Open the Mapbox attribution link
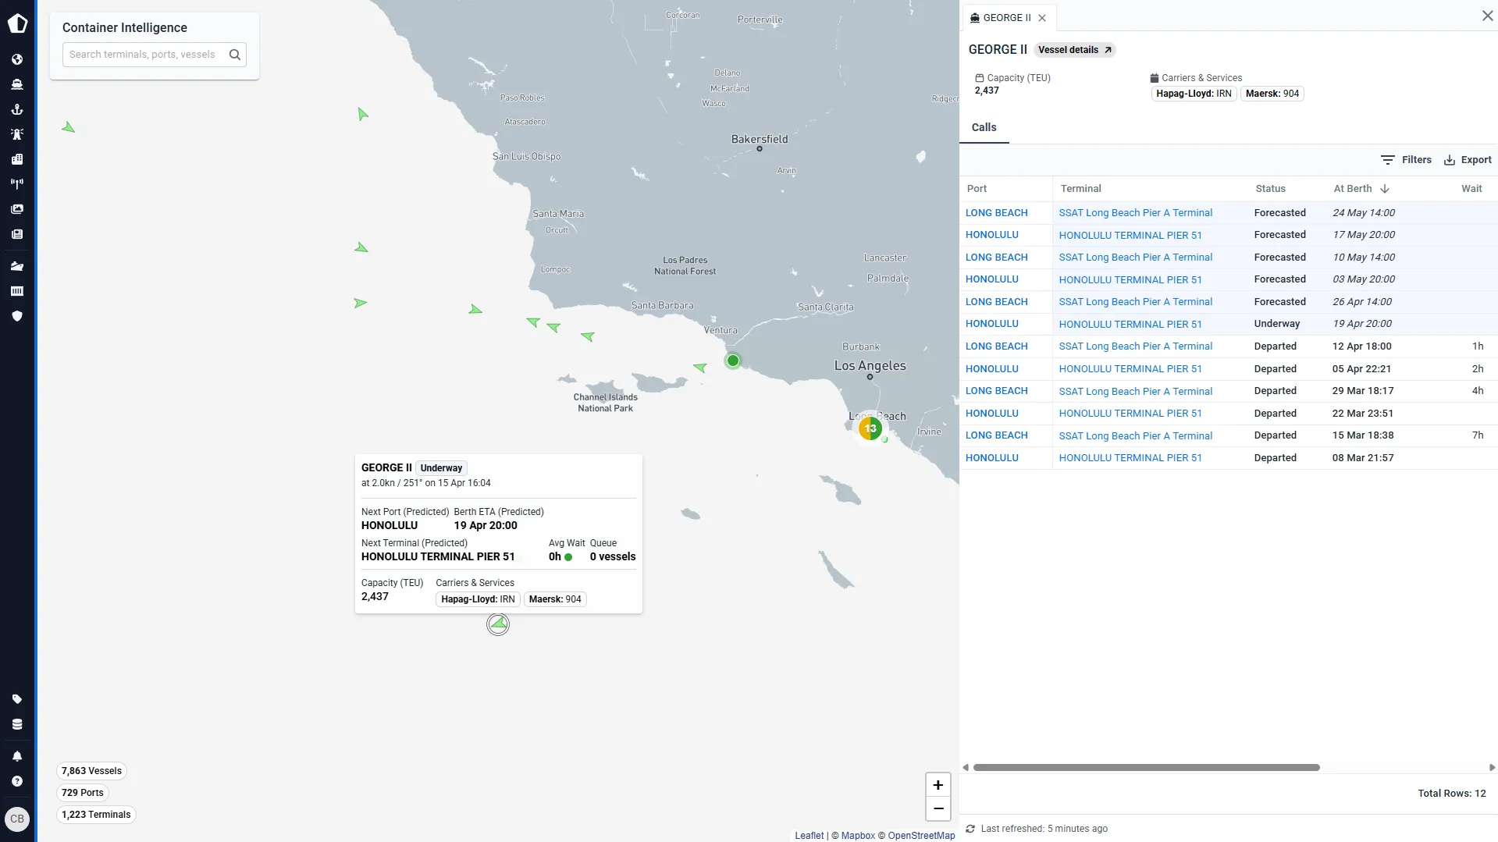The image size is (1498, 842). click(858, 836)
